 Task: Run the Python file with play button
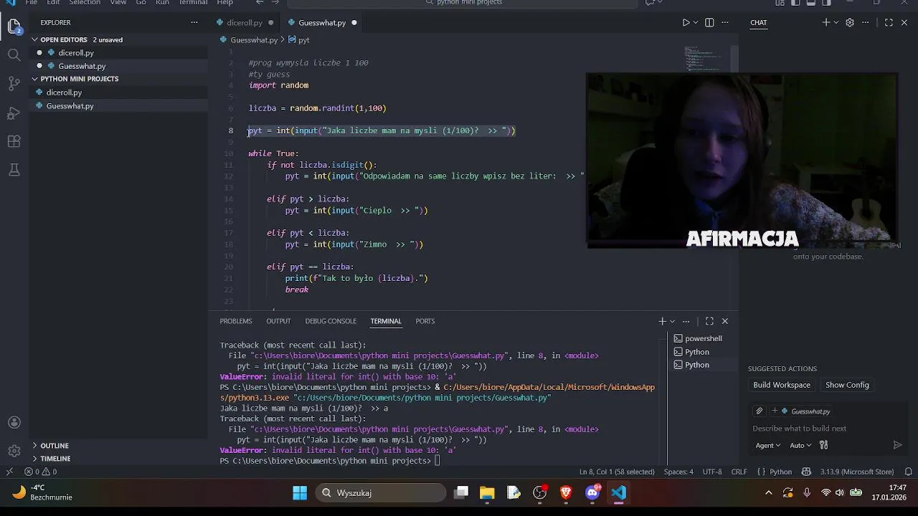click(x=685, y=23)
